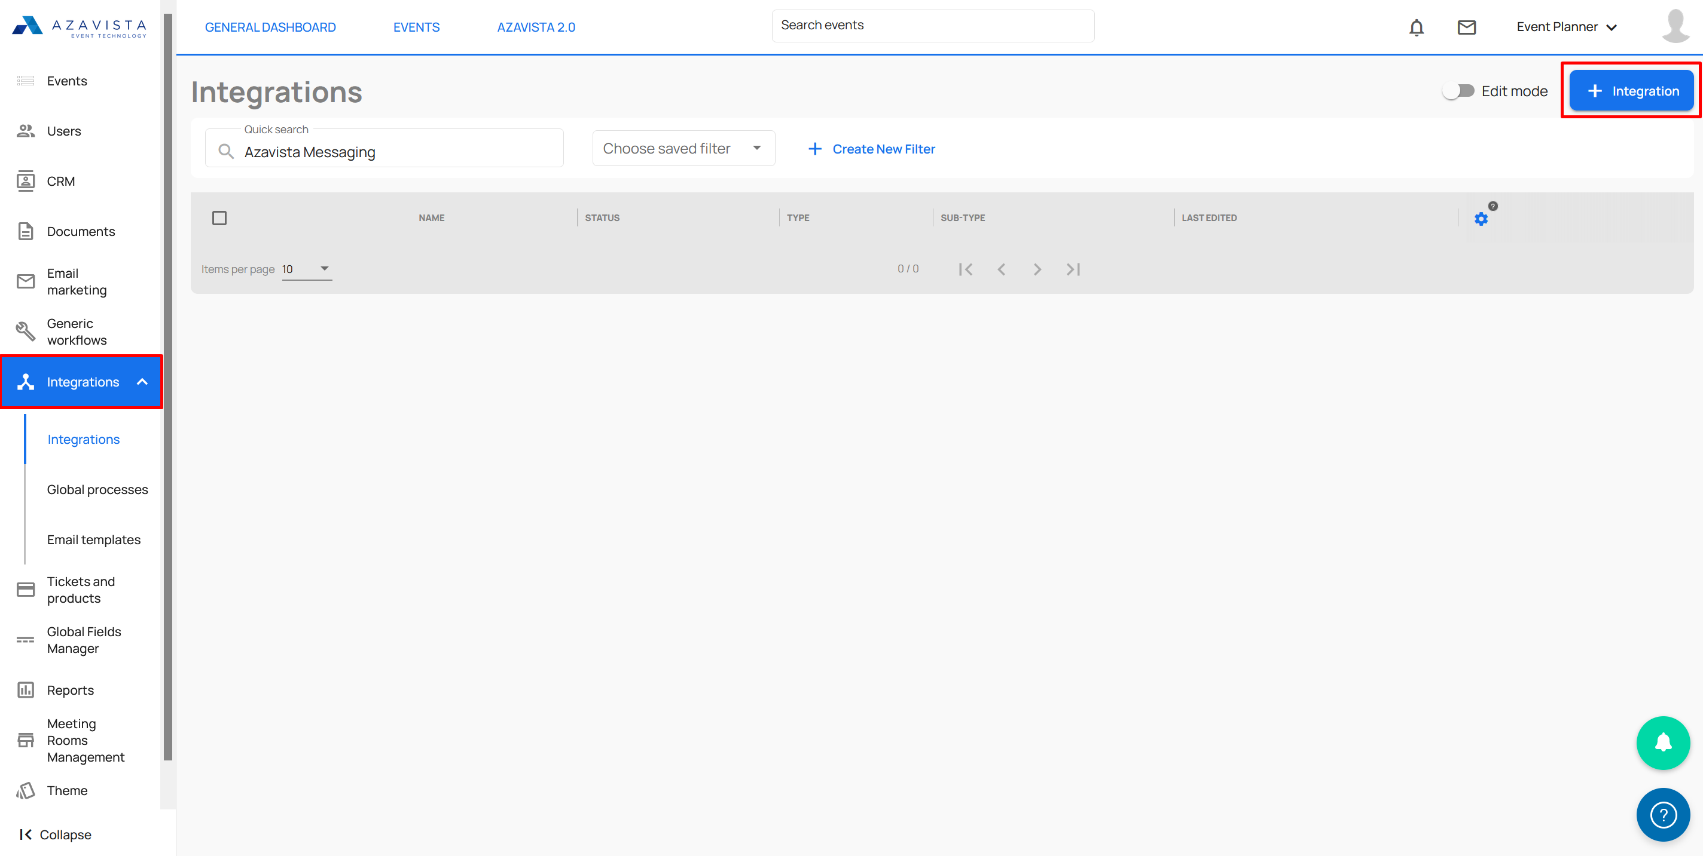Click the Reports chart icon
This screenshot has height=856, width=1703.
pos(26,690)
